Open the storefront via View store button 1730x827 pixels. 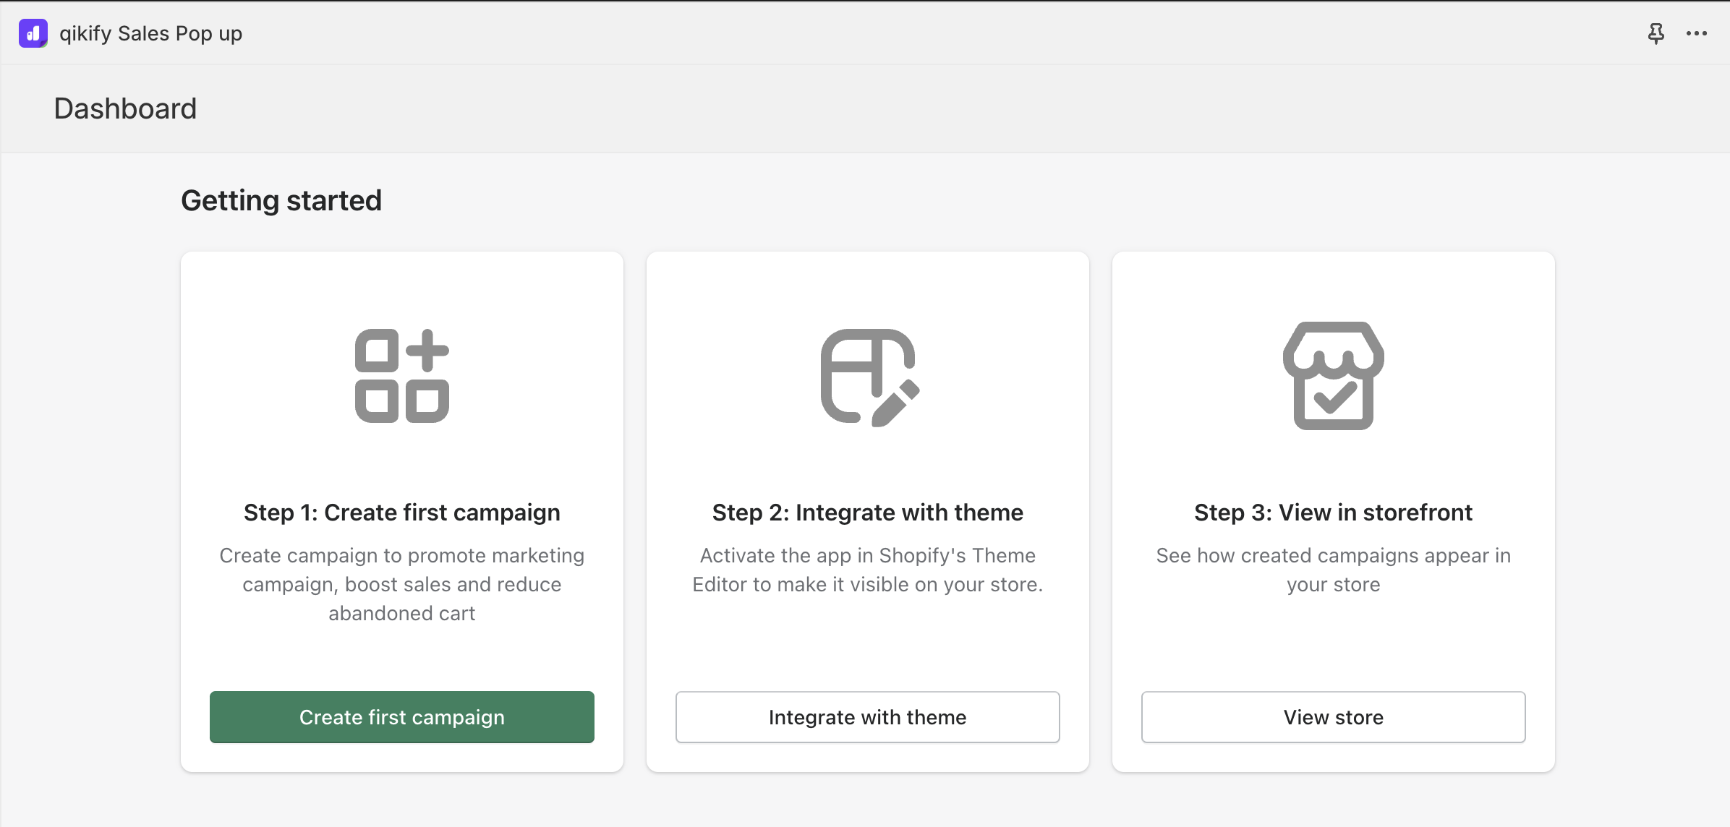pyautogui.click(x=1333, y=717)
